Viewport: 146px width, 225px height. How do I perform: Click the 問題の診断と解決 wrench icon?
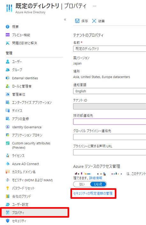click(8, 43)
